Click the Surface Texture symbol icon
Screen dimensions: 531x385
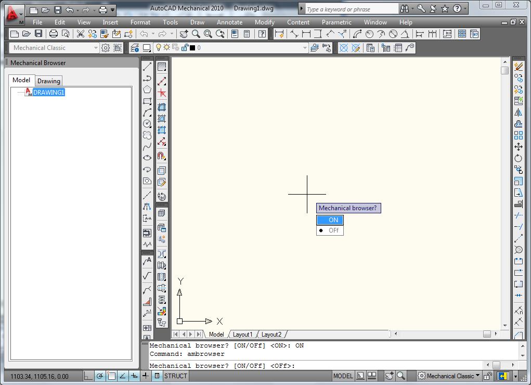point(147,275)
